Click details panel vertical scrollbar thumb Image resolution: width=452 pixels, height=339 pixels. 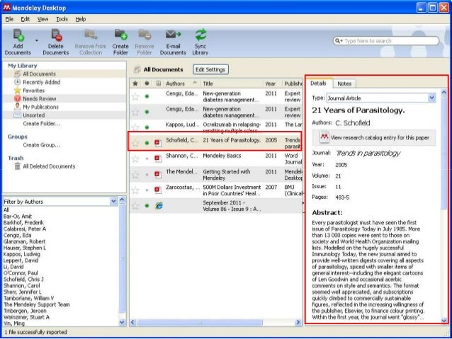tap(444, 153)
